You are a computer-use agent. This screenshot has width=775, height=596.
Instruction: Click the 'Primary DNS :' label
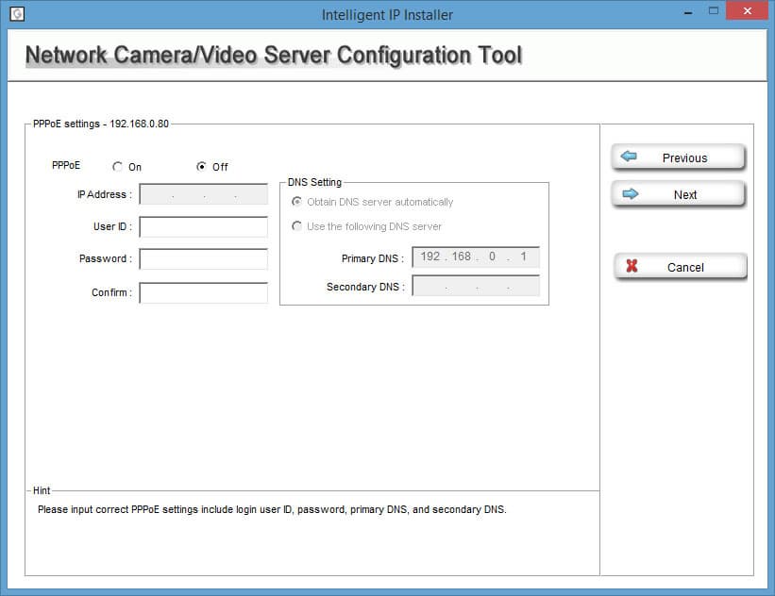coord(372,258)
